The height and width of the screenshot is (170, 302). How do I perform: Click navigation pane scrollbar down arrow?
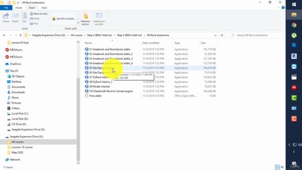click(78, 163)
